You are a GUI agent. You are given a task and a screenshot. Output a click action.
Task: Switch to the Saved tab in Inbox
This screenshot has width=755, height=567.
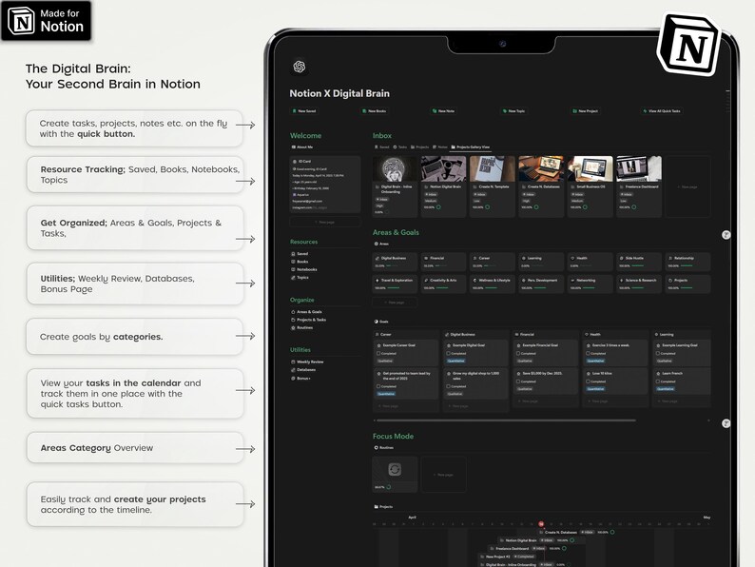click(381, 147)
